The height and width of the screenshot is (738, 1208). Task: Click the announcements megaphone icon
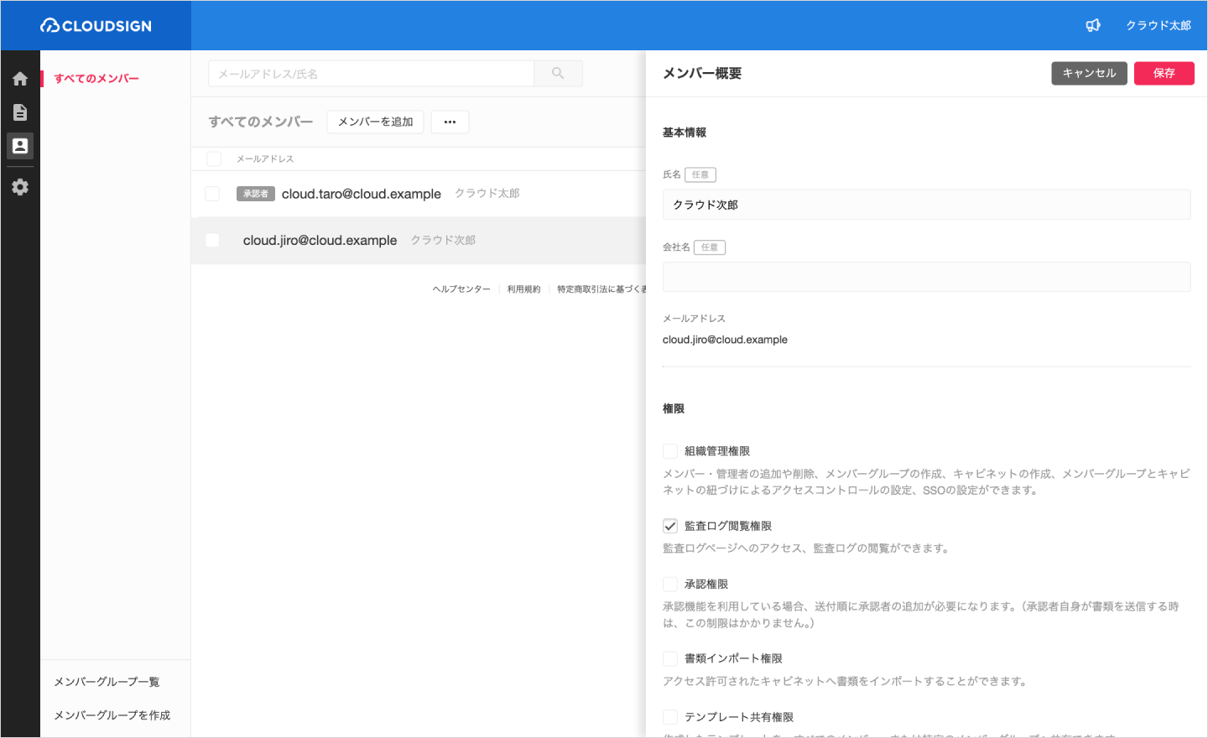pyautogui.click(x=1093, y=26)
